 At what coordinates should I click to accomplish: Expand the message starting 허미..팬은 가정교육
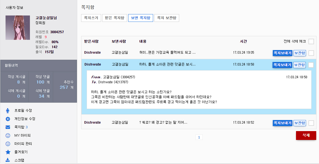[168, 53]
